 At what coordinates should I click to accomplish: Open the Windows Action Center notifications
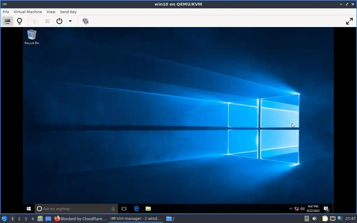click(x=326, y=209)
